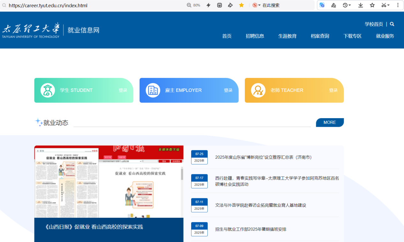Click the '雇主 EMPLOYER' label
This screenshot has height=242, width=404.
pyautogui.click(x=183, y=90)
